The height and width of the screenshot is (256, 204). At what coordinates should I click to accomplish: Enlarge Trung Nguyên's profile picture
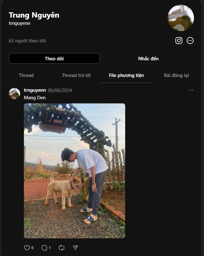[x=181, y=18]
